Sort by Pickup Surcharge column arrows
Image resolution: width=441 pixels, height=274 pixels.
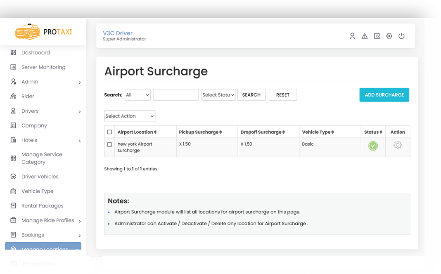[220, 132]
